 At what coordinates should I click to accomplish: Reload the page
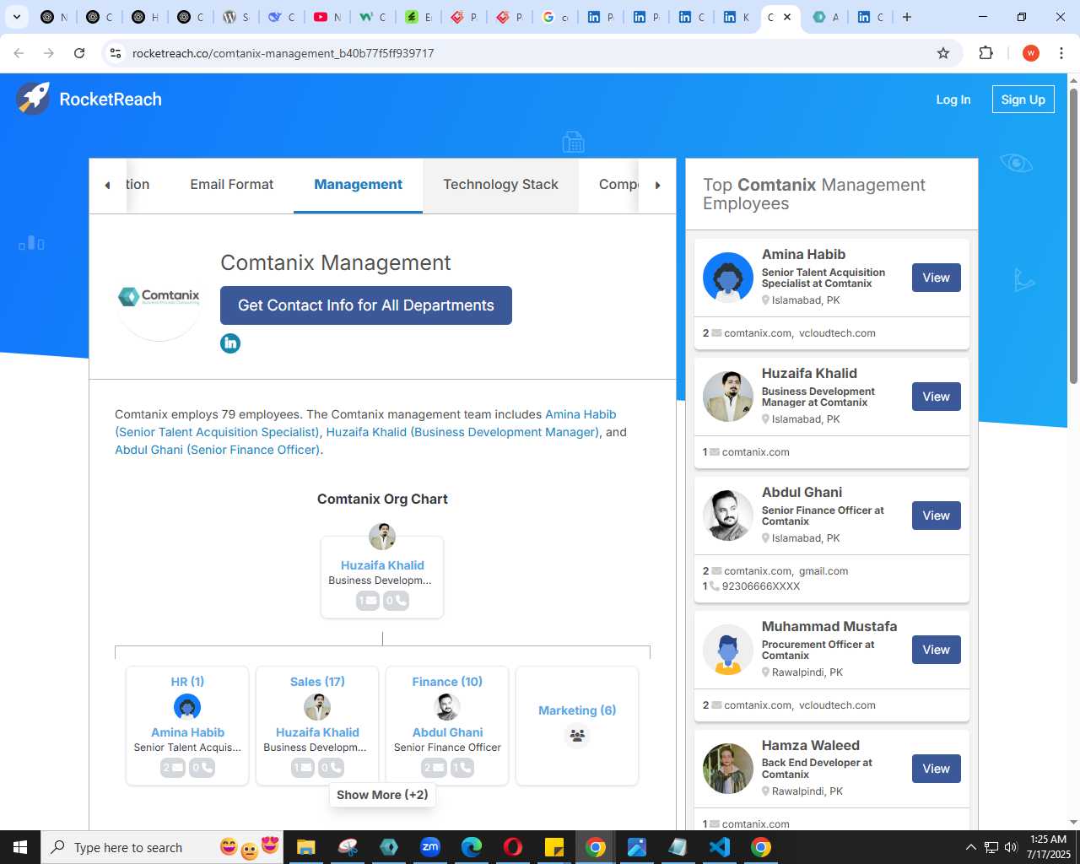[x=79, y=53]
